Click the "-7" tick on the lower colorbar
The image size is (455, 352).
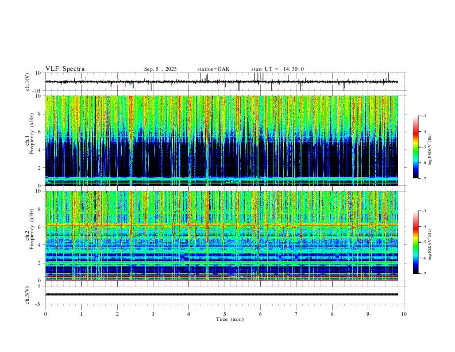point(423,274)
